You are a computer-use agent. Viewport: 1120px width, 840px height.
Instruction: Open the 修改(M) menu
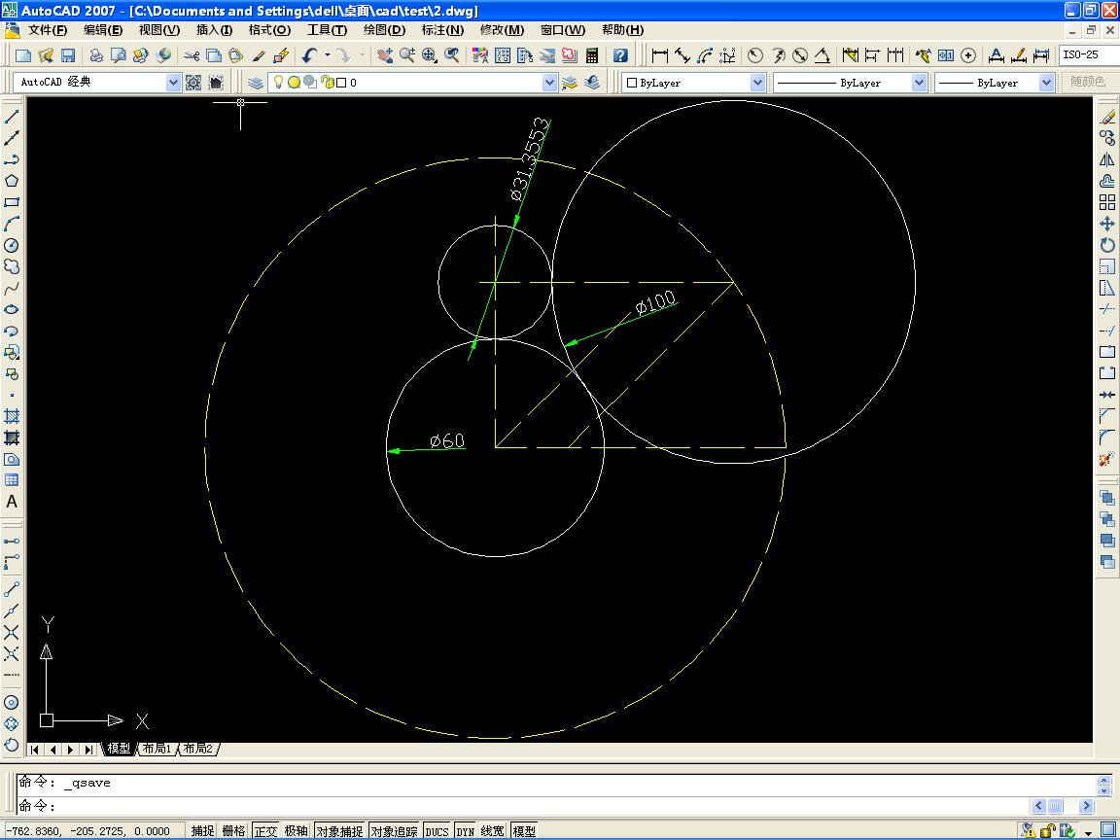click(502, 30)
